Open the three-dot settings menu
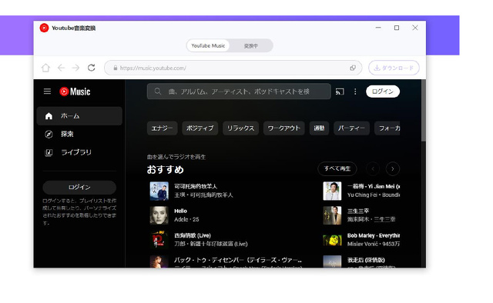This screenshot has height=303, width=493. (355, 92)
